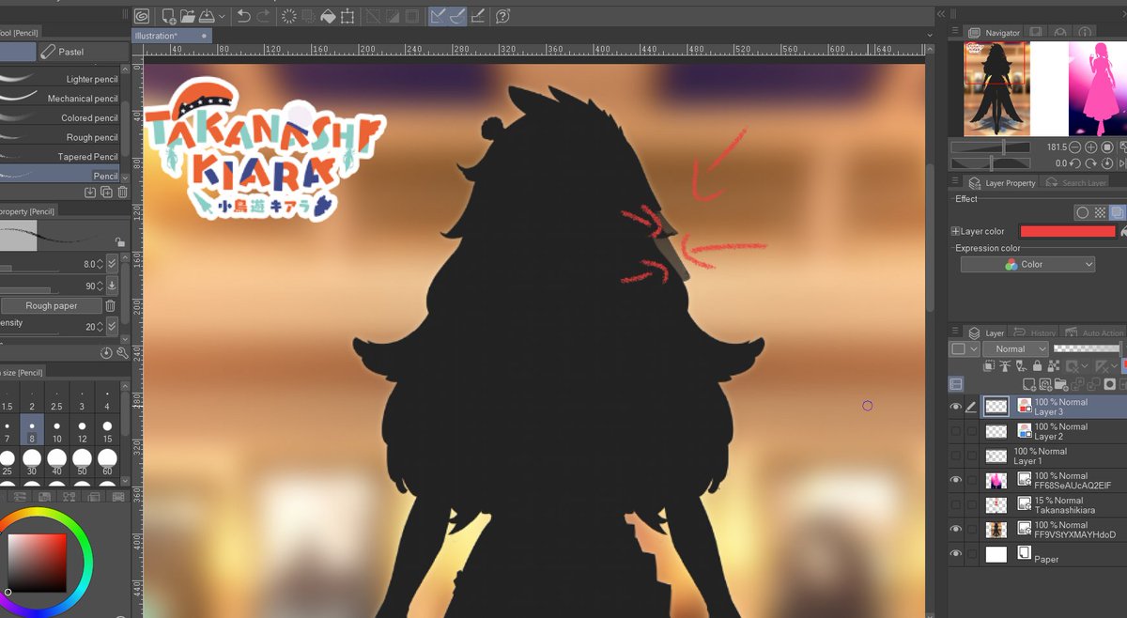Open texture density dynamics settings button
Image resolution: width=1127 pixels, height=618 pixels.
(112, 326)
